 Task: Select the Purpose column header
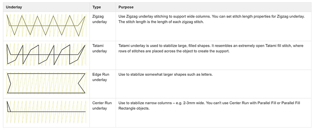(x=126, y=7)
